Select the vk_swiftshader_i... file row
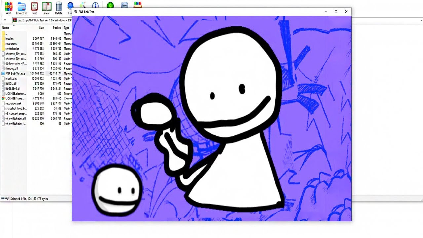Screen dimensions: 423x238 tap(36, 123)
